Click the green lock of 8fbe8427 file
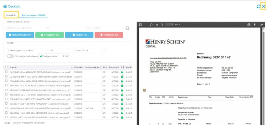Image resolution: width=266 pixels, height=125 pixels. click(x=122, y=90)
